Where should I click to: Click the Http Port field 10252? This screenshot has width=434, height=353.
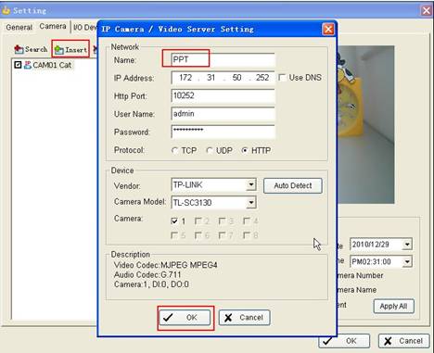coord(223,95)
